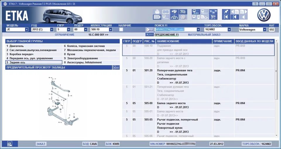Viewport: 281px width, 149px height.
Task: Click the КАТ field showing 692
Action: (272, 30)
